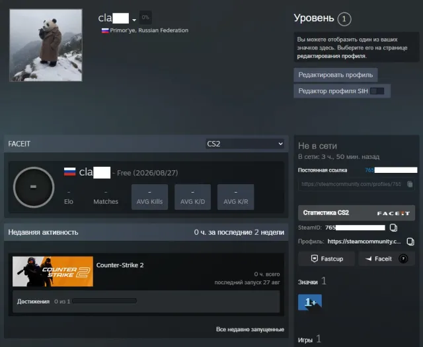
Task: Copy the SteamID with the copy icon
Action: [x=393, y=228]
